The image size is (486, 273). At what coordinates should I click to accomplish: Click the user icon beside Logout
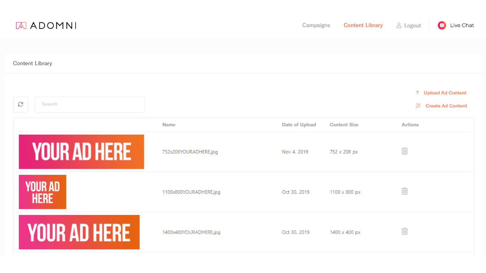[399, 25]
